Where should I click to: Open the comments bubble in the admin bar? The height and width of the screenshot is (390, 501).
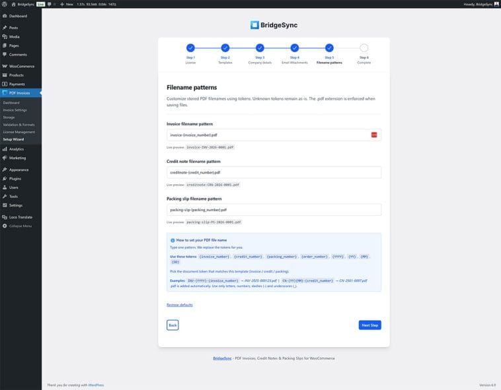point(49,4)
